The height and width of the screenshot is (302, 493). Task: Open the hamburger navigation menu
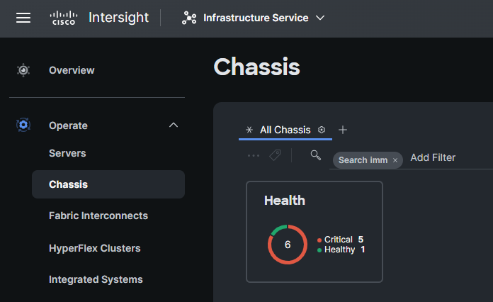tap(23, 18)
